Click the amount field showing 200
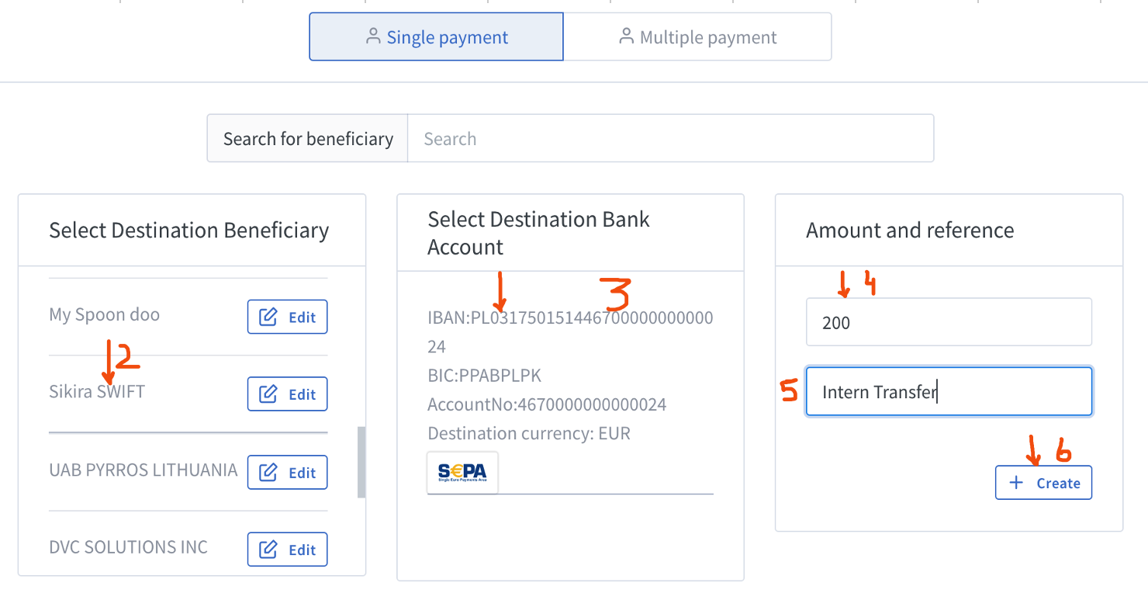The image size is (1148, 607). pyautogui.click(x=949, y=323)
